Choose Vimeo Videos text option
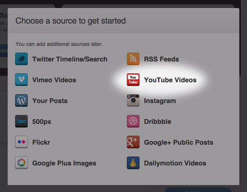247x192 pixels. (54, 80)
